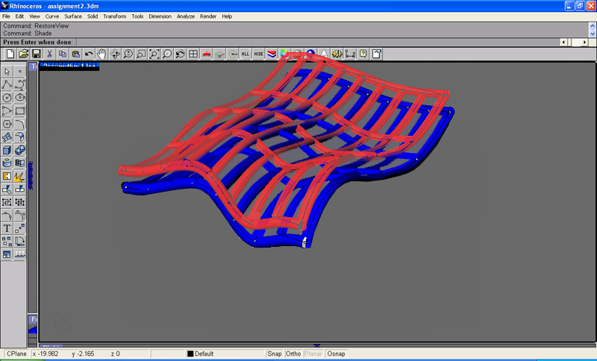
Task: Click the Copy to clipboard icon
Action: [63, 54]
